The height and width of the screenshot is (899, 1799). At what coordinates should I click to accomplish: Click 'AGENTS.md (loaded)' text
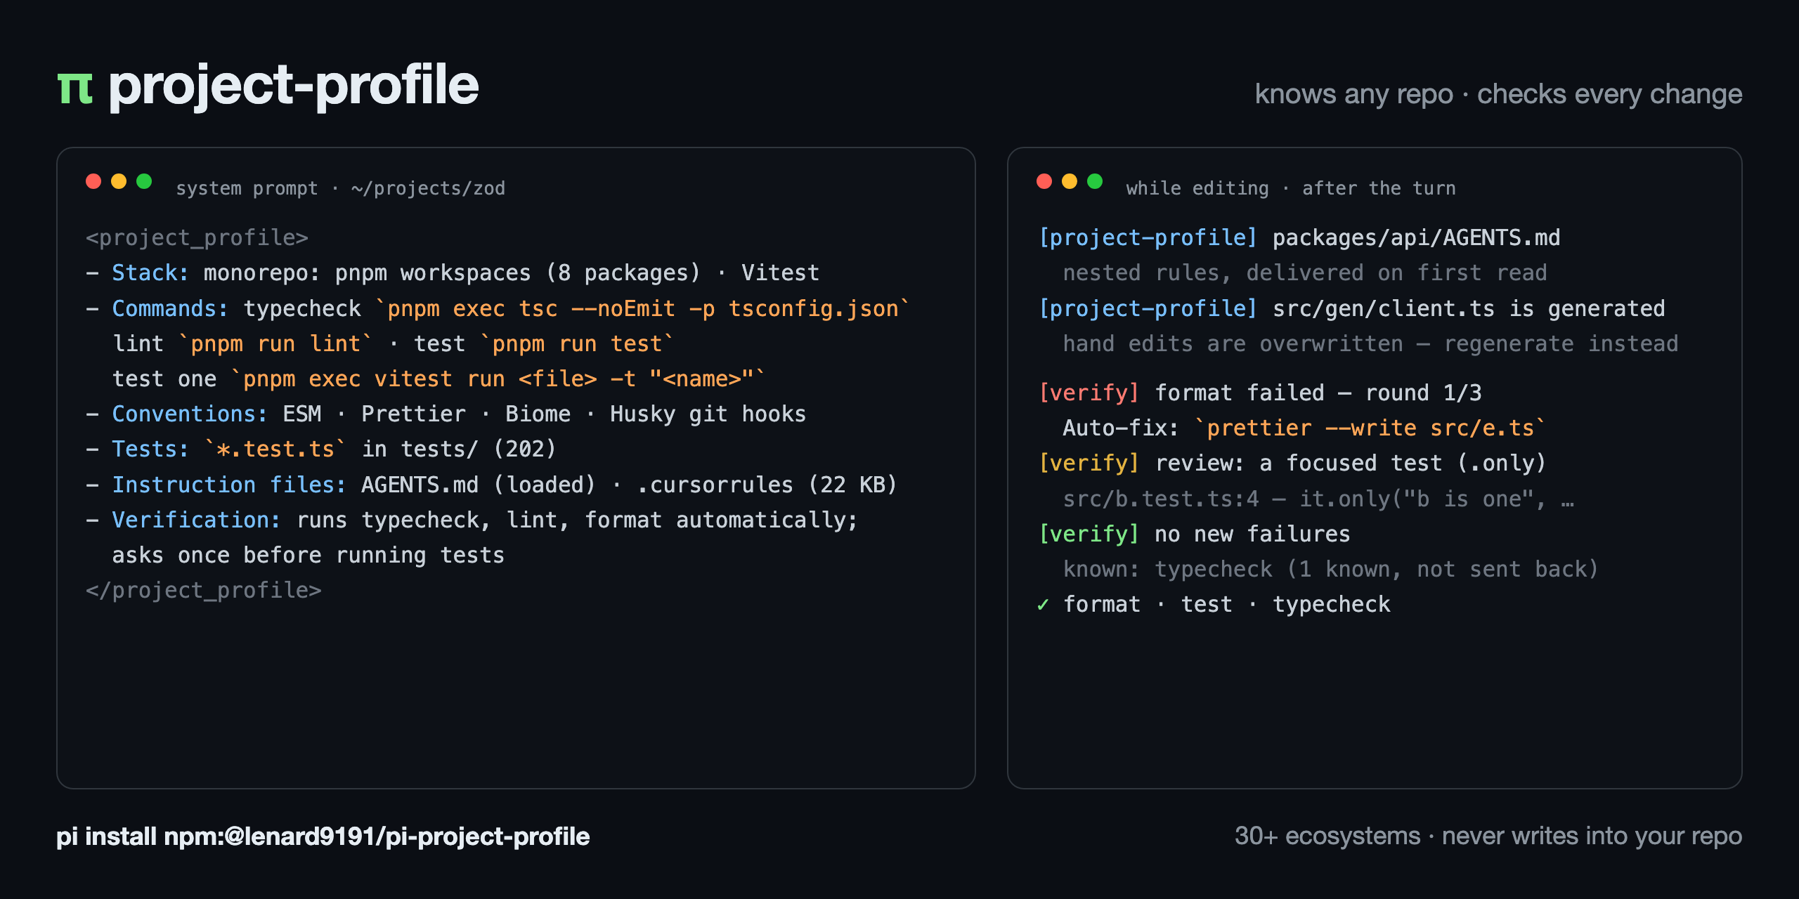pos(478,485)
